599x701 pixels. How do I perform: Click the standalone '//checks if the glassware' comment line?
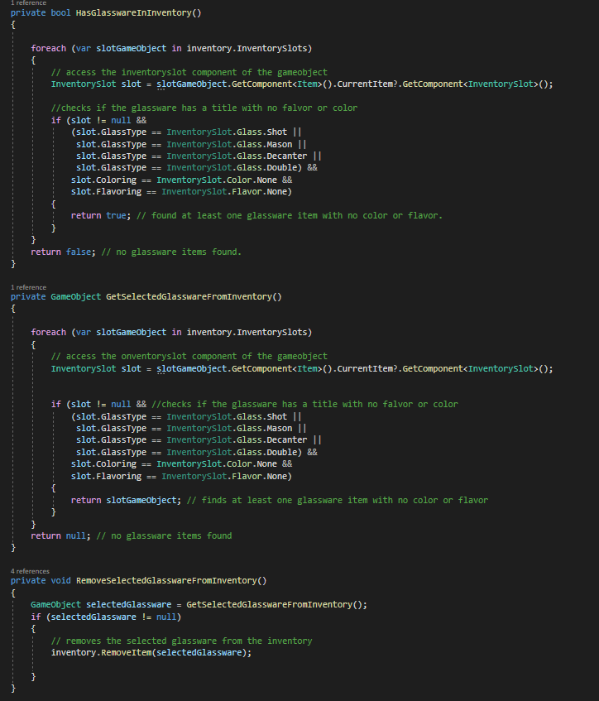[x=204, y=108]
